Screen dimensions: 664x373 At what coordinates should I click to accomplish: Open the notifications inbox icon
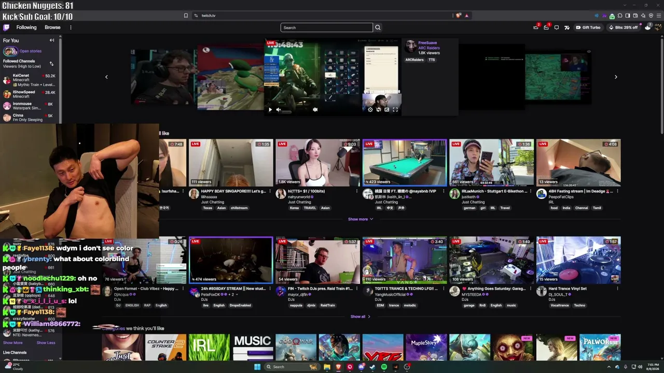[546, 27]
